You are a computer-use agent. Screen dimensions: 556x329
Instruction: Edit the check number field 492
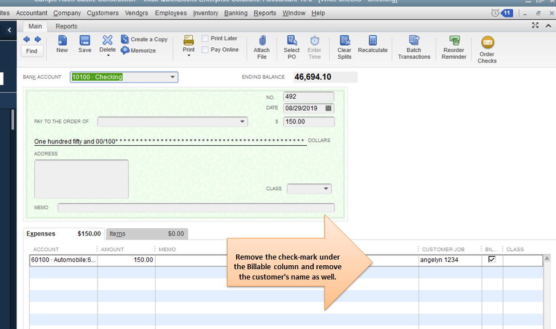coord(309,97)
